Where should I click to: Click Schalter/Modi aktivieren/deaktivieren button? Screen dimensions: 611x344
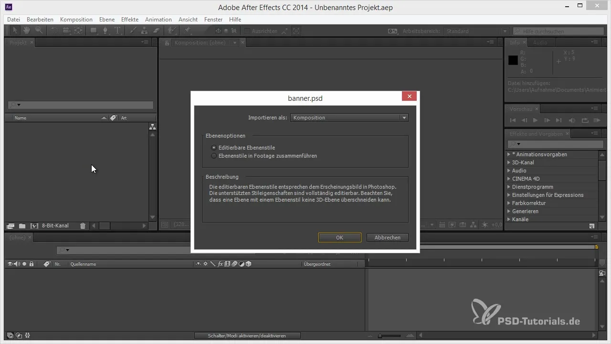[247, 336]
